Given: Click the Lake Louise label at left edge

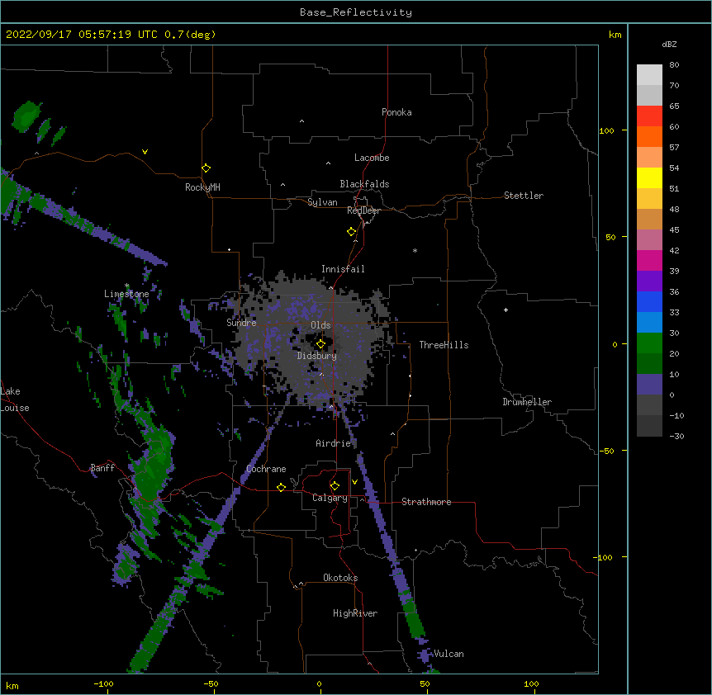Looking at the screenshot, I should tap(15, 400).
